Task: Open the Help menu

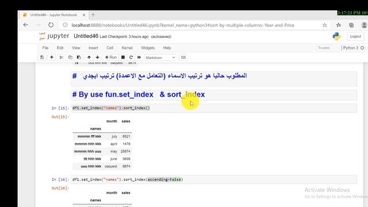Action: (167, 48)
